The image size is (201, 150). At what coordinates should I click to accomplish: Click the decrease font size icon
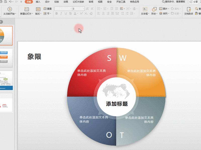(92, 9)
